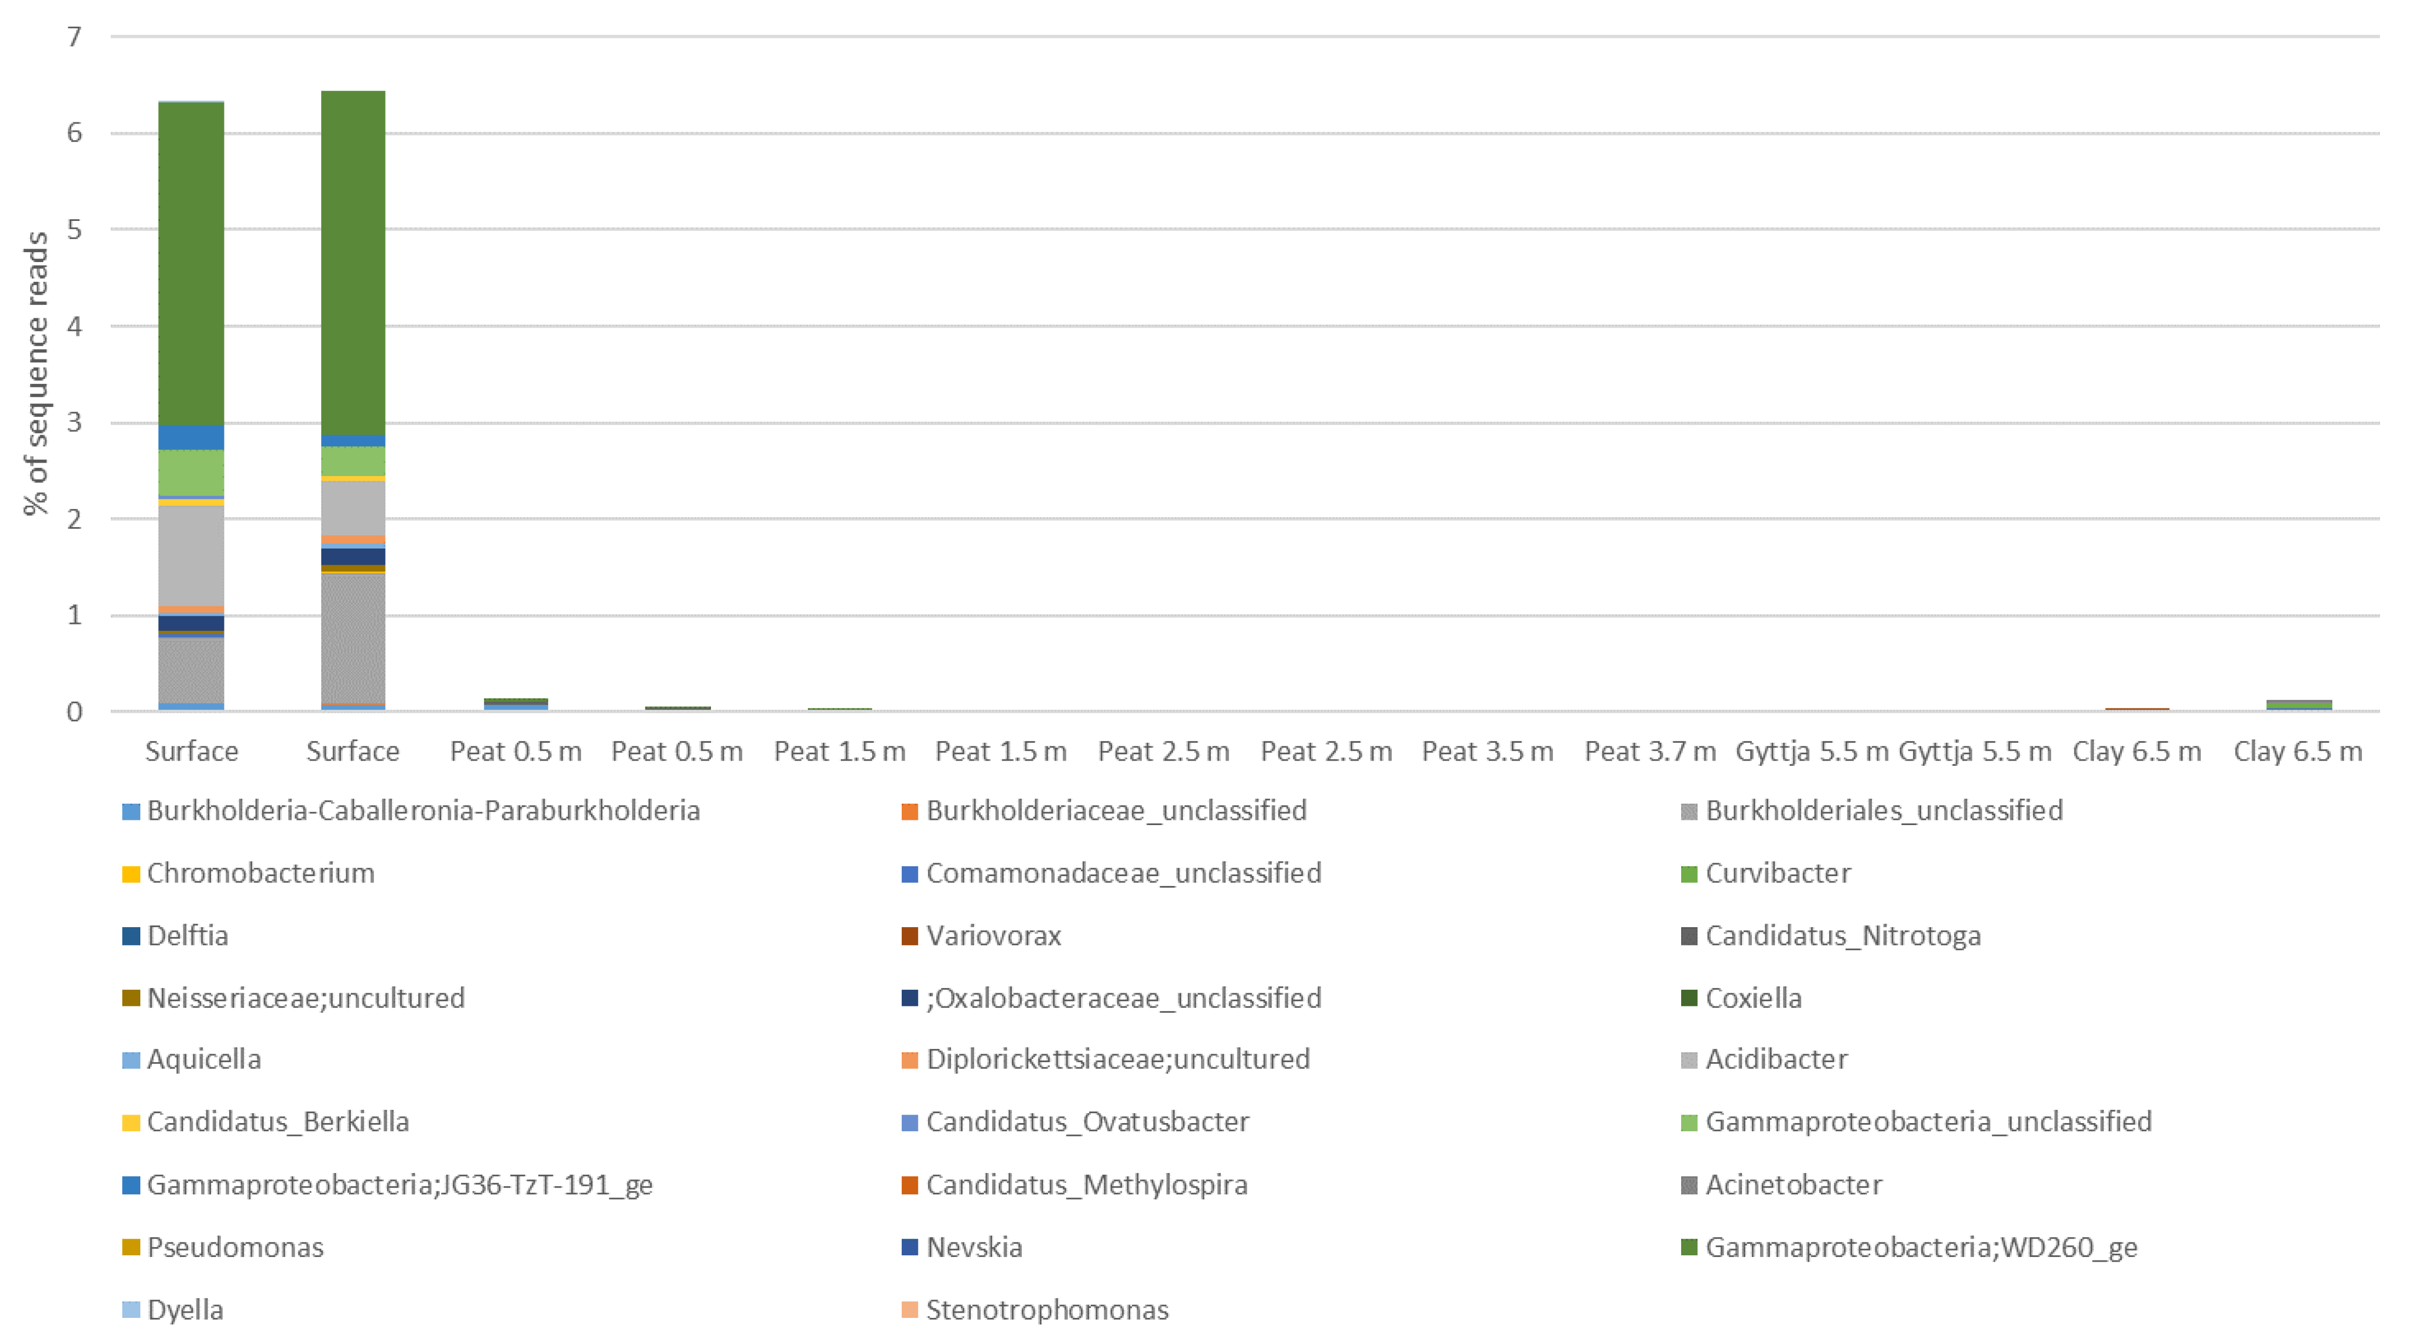The height and width of the screenshot is (1344, 2413).
Task: Select the Burkholderiales_unclassified legend label
Action: 1884,810
